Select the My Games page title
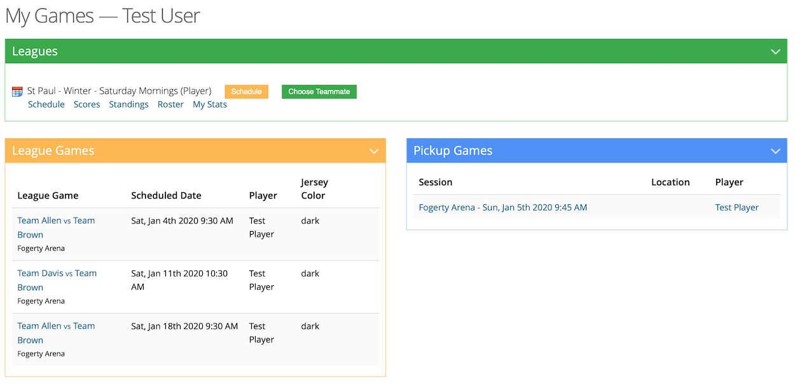The width and height of the screenshot is (795, 385). (x=102, y=15)
